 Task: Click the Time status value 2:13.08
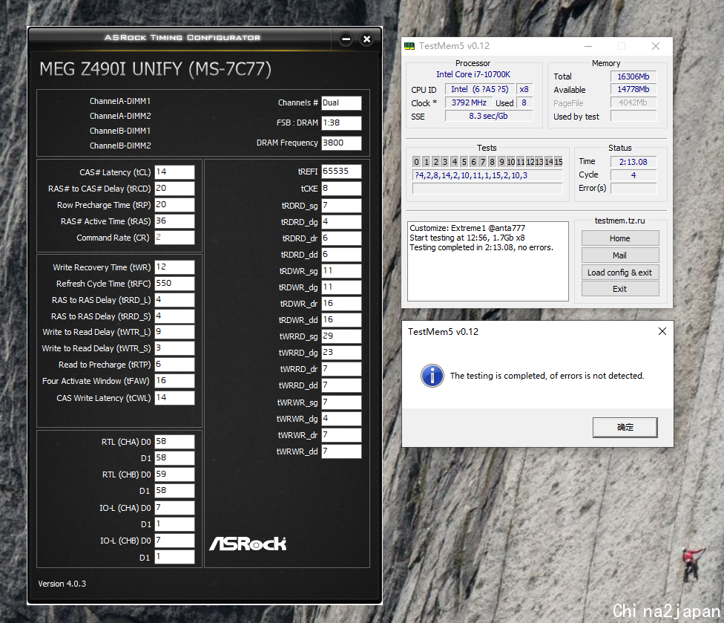[x=633, y=162]
